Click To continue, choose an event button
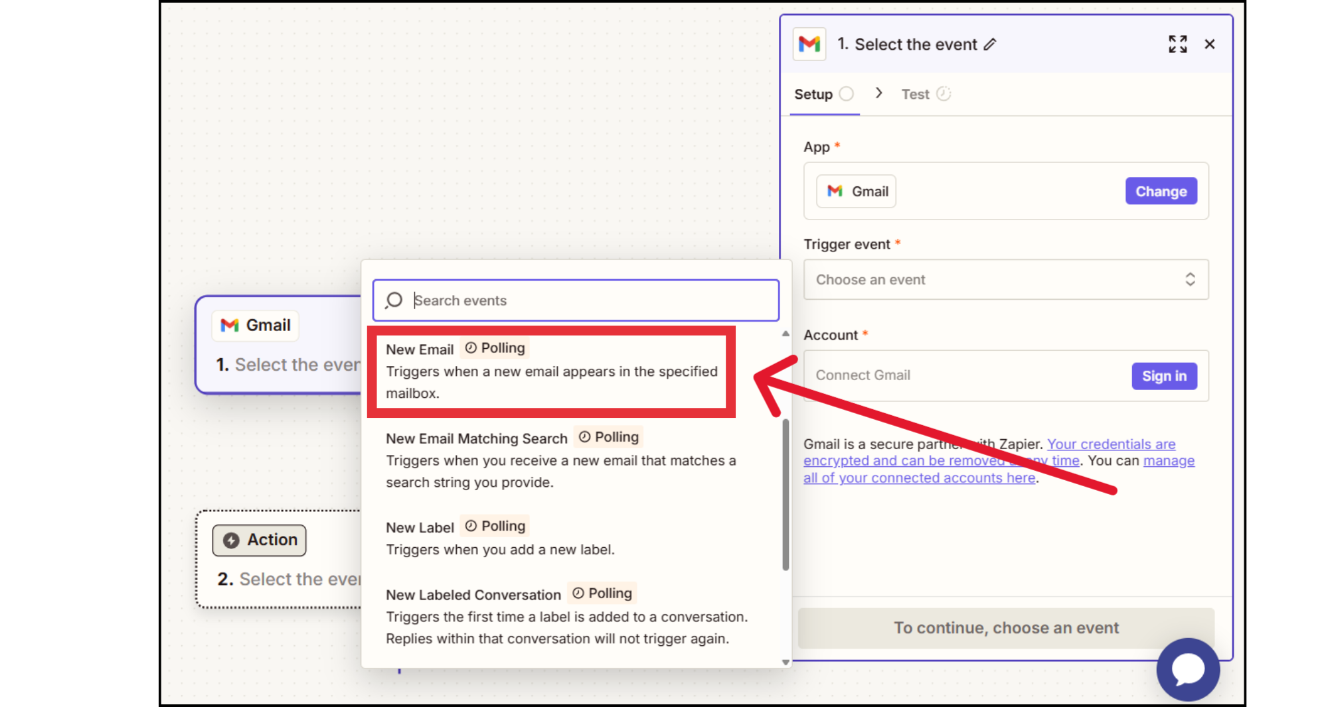The width and height of the screenshot is (1328, 707). (x=1006, y=628)
